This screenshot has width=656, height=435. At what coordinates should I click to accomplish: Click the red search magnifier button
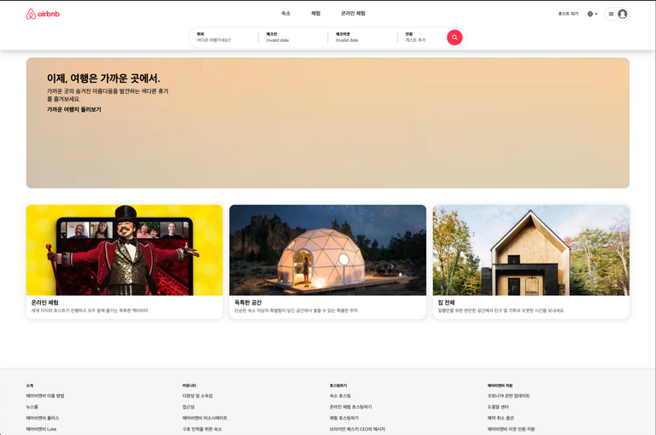tap(454, 38)
